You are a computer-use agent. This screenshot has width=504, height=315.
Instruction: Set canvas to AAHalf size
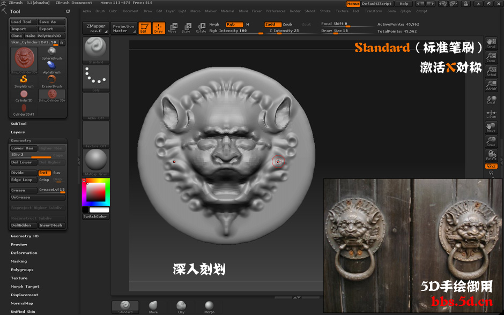[x=491, y=85]
